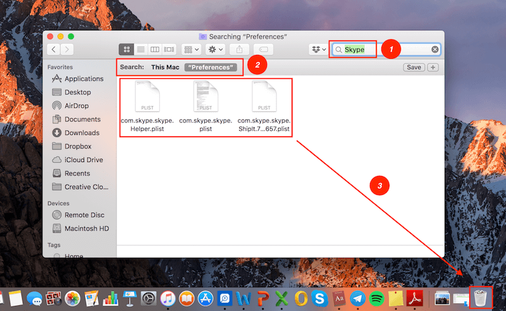Image resolution: width=506 pixels, height=311 pixels.
Task: Click the Edit Tags toolbar button
Action: click(x=263, y=49)
